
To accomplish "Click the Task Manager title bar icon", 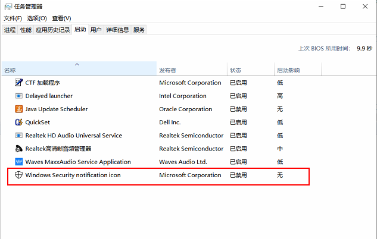I will point(8,7).
